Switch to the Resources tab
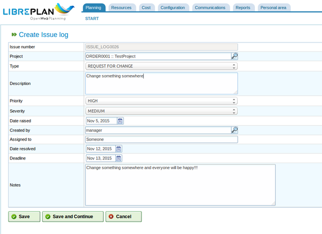Screen dimensions: 322x234 122,8
